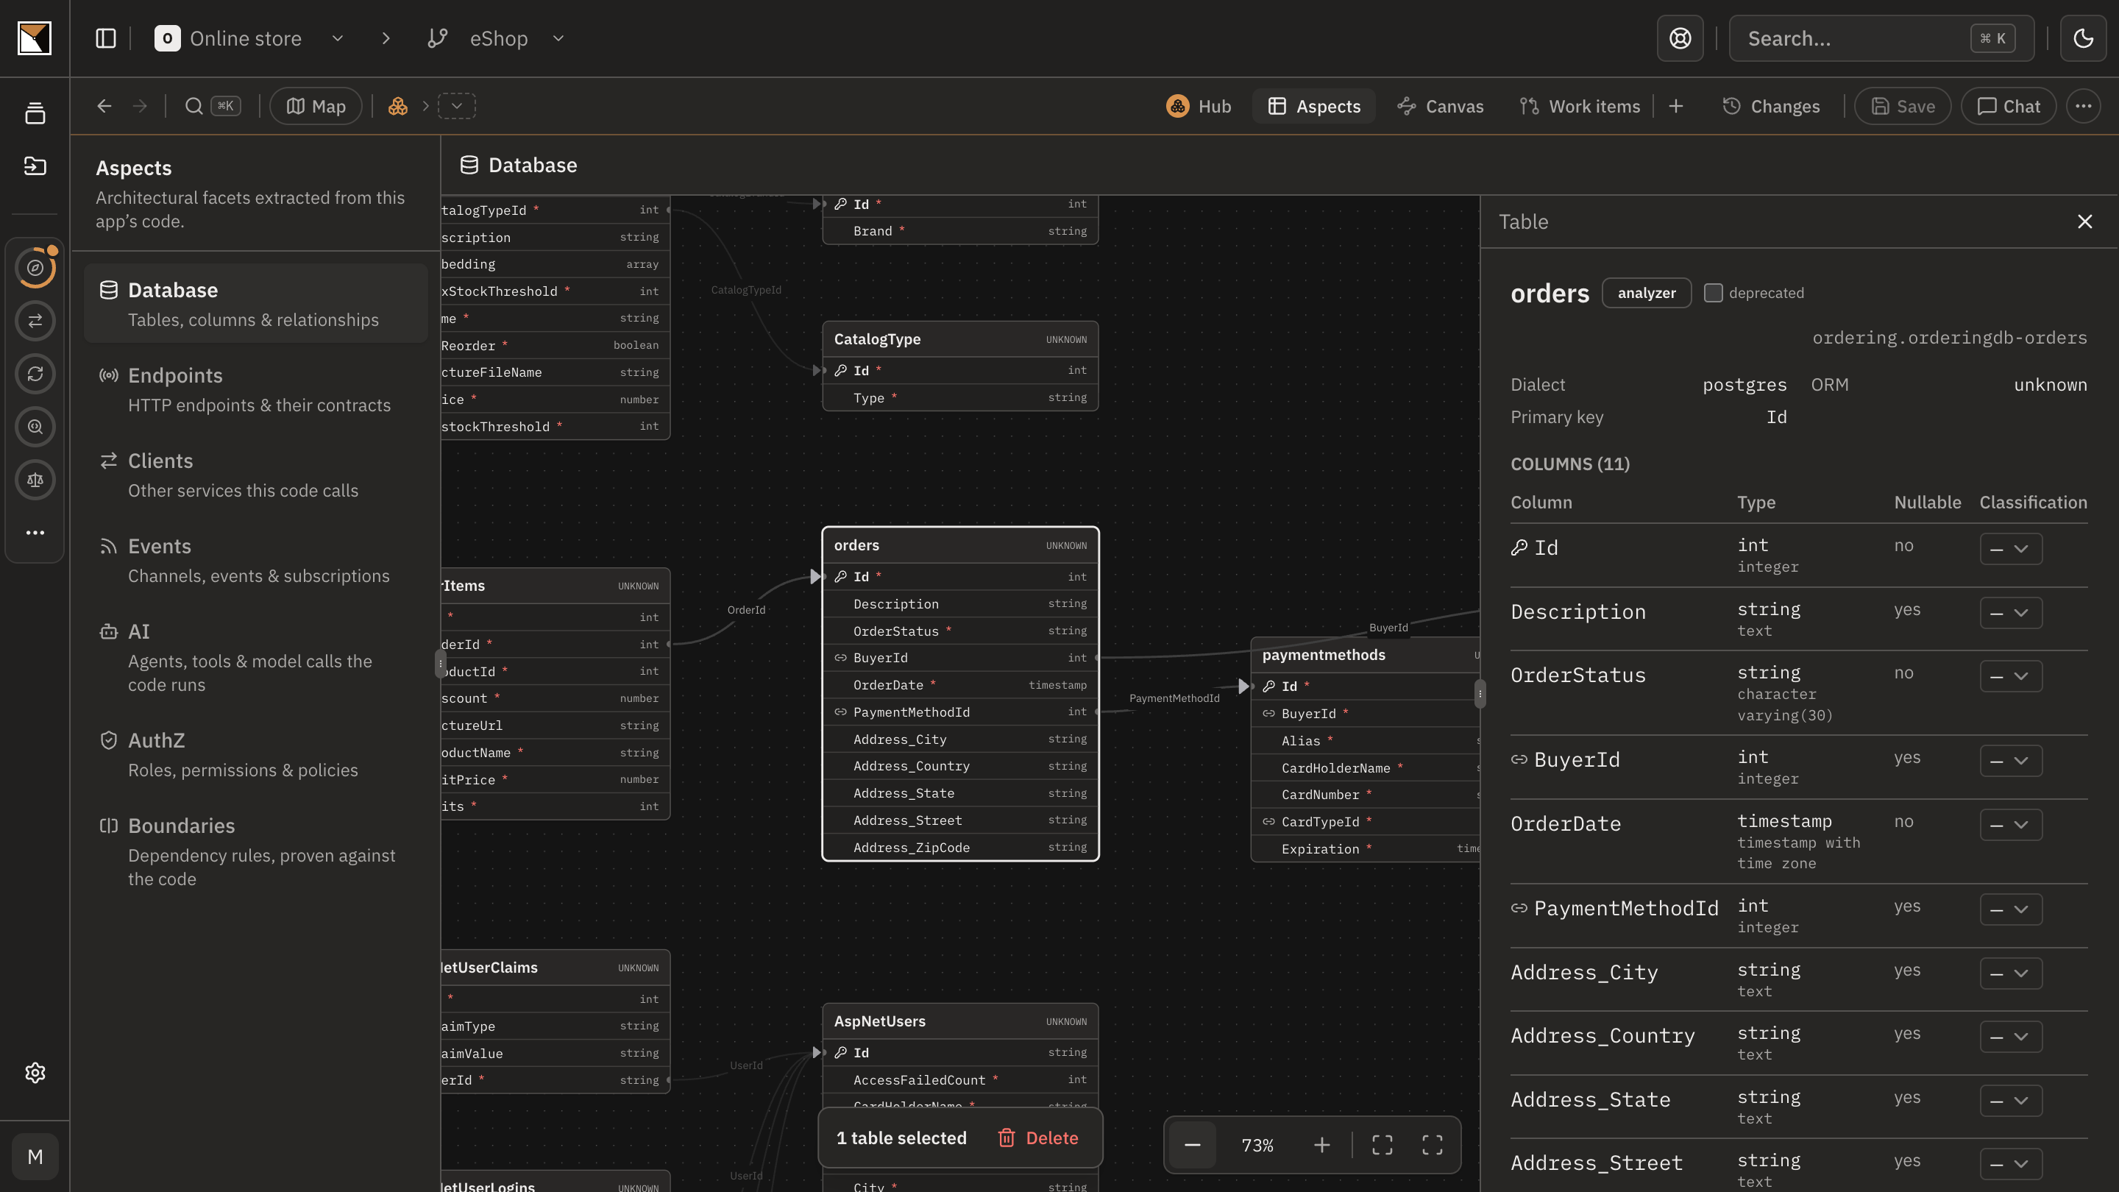Image resolution: width=2119 pixels, height=1192 pixels.
Task: Select the Events aspect
Action: click(x=256, y=560)
